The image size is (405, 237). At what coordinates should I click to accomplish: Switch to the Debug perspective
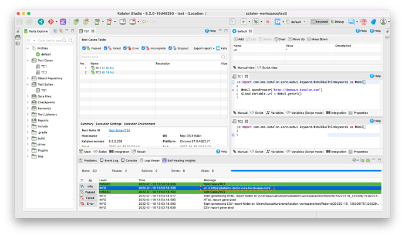click(x=338, y=22)
